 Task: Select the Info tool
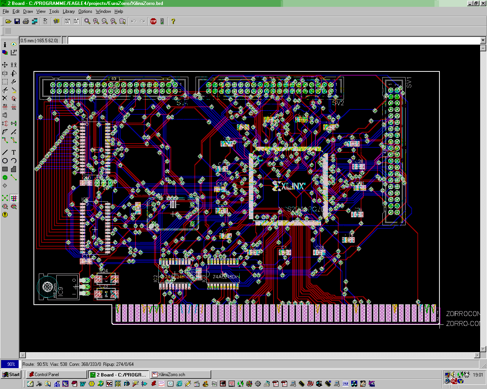(x=5, y=44)
